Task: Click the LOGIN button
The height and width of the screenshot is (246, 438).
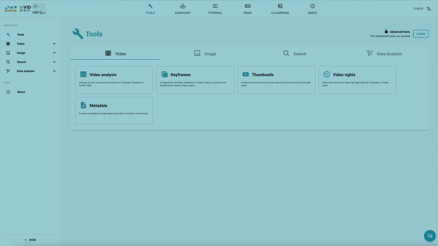Action: point(420,34)
